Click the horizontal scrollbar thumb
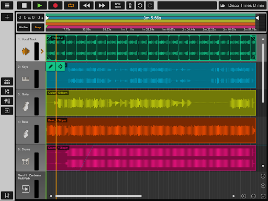 (x=98, y=196)
